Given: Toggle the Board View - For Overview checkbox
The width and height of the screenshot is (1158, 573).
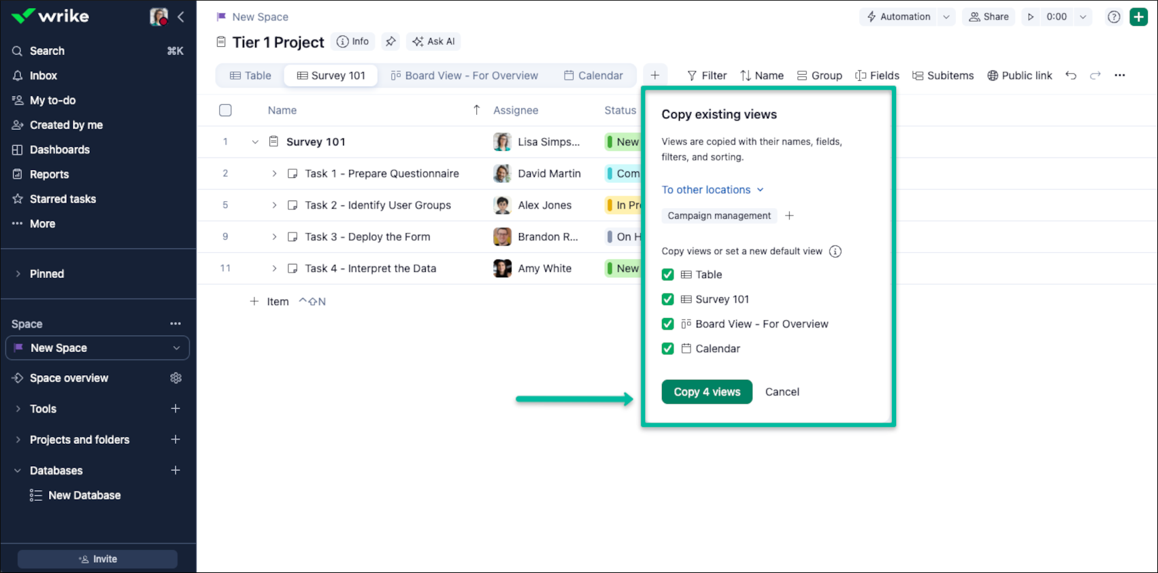Looking at the screenshot, I should 667,324.
